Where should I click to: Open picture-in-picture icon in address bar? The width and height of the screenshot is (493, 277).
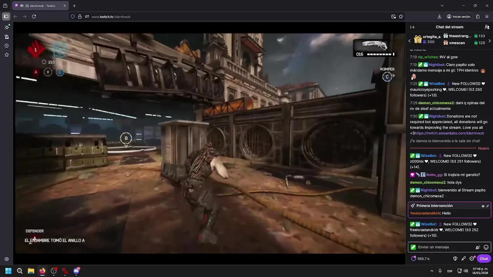pos(393,17)
